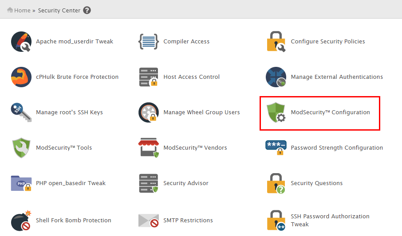
Task: Click the PHP open_basedir Tweak folder icon
Action: pyautogui.click(x=21, y=183)
